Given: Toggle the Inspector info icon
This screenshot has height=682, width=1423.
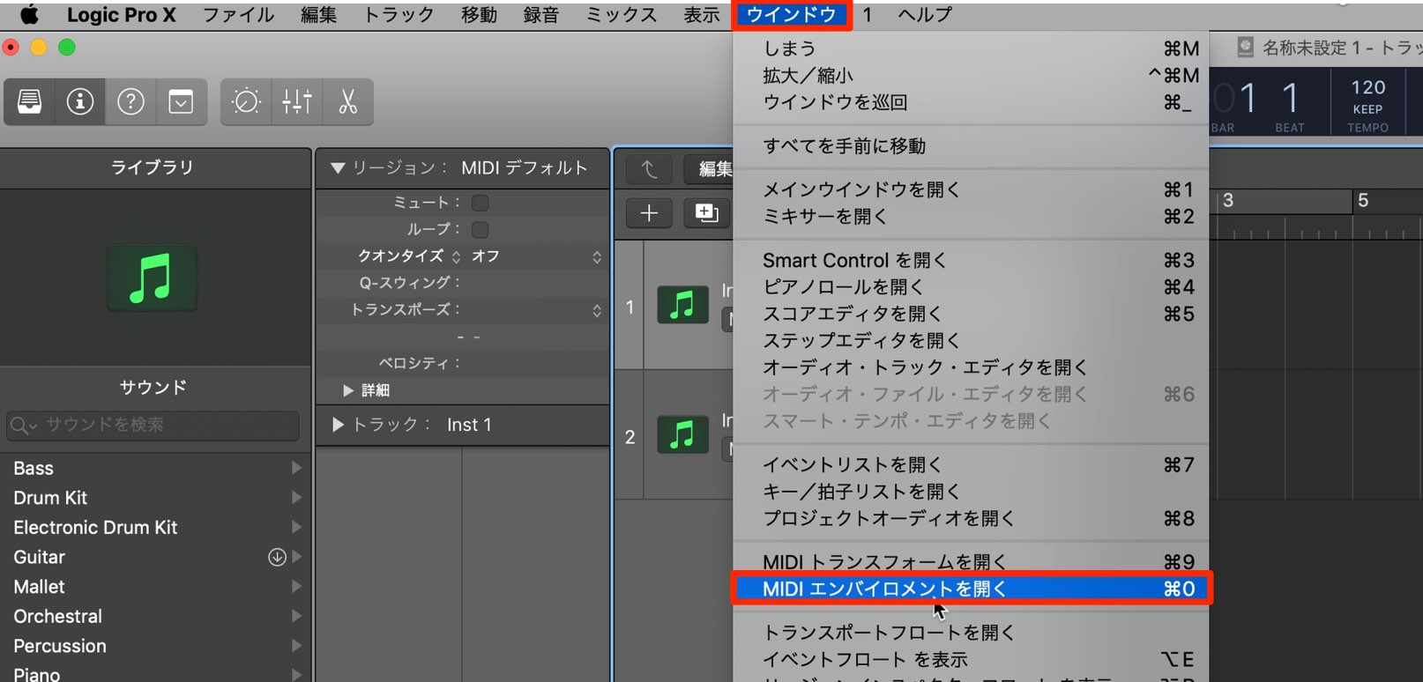Looking at the screenshot, I should [80, 102].
